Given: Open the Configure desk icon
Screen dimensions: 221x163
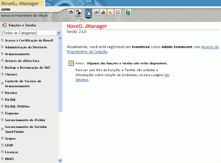Looking at the screenshot, I should (103, 12).
